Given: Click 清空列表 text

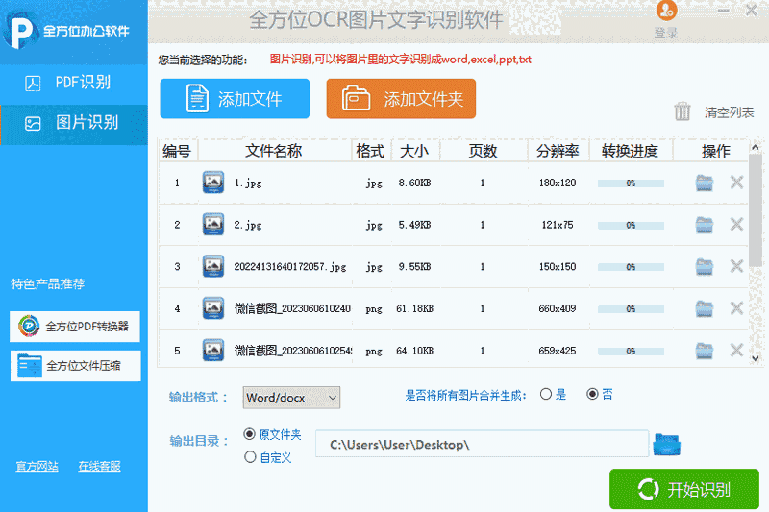Looking at the screenshot, I should (x=730, y=112).
